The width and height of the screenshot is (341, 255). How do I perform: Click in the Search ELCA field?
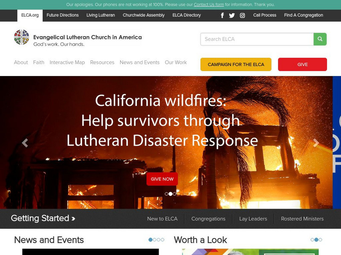click(257, 39)
